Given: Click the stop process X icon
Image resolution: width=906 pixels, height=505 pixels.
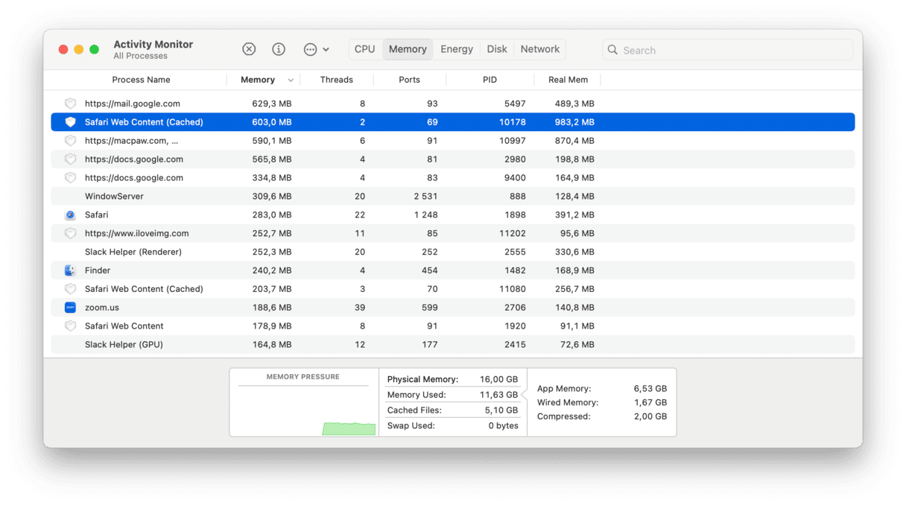Looking at the screenshot, I should pyautogui.click(x=249, y=49).
